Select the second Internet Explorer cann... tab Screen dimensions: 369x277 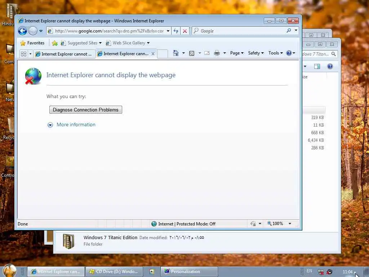(123, 54)
